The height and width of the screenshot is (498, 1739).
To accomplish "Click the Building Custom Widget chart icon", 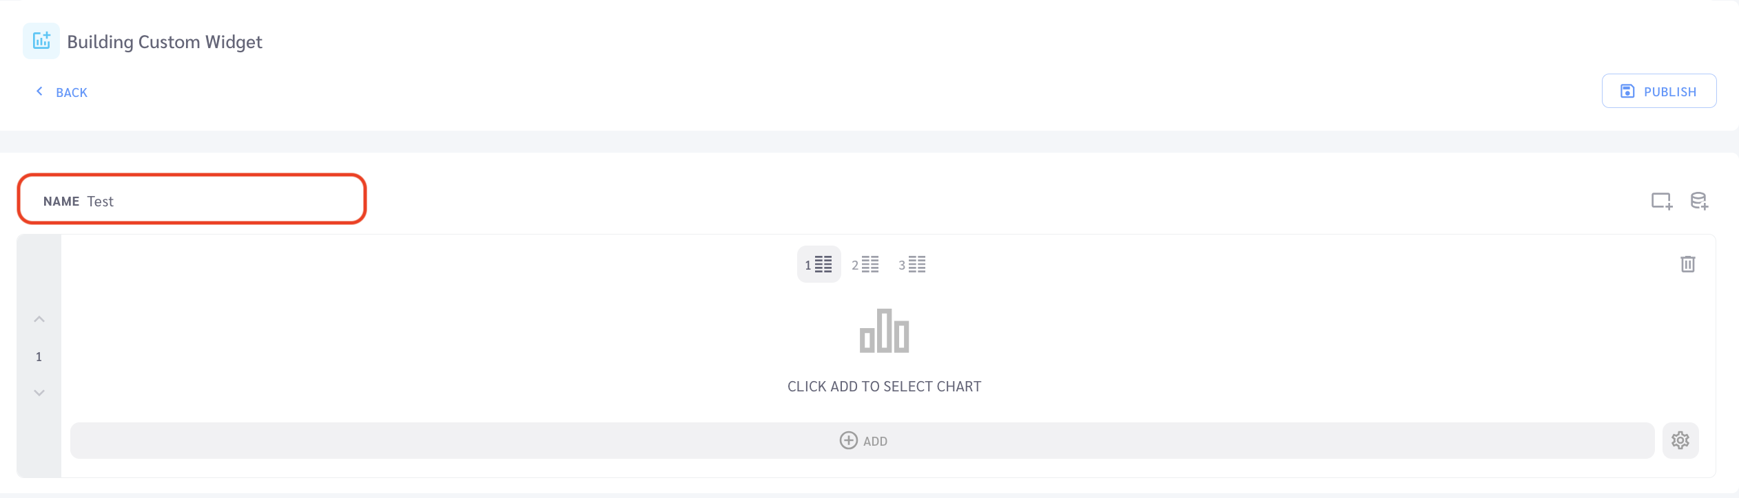I will [x=41, y=41].
